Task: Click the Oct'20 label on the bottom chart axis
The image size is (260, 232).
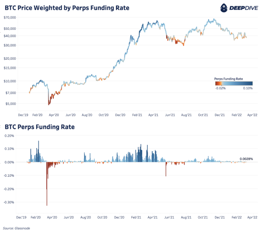Action: point(103,218)
